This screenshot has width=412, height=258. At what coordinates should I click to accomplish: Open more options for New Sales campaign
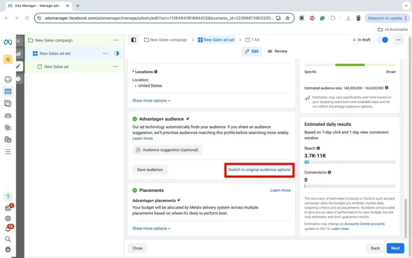[x=116, y=40]
